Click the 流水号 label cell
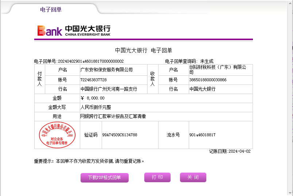Screen dimensions: 293x196 pos(173,135)
